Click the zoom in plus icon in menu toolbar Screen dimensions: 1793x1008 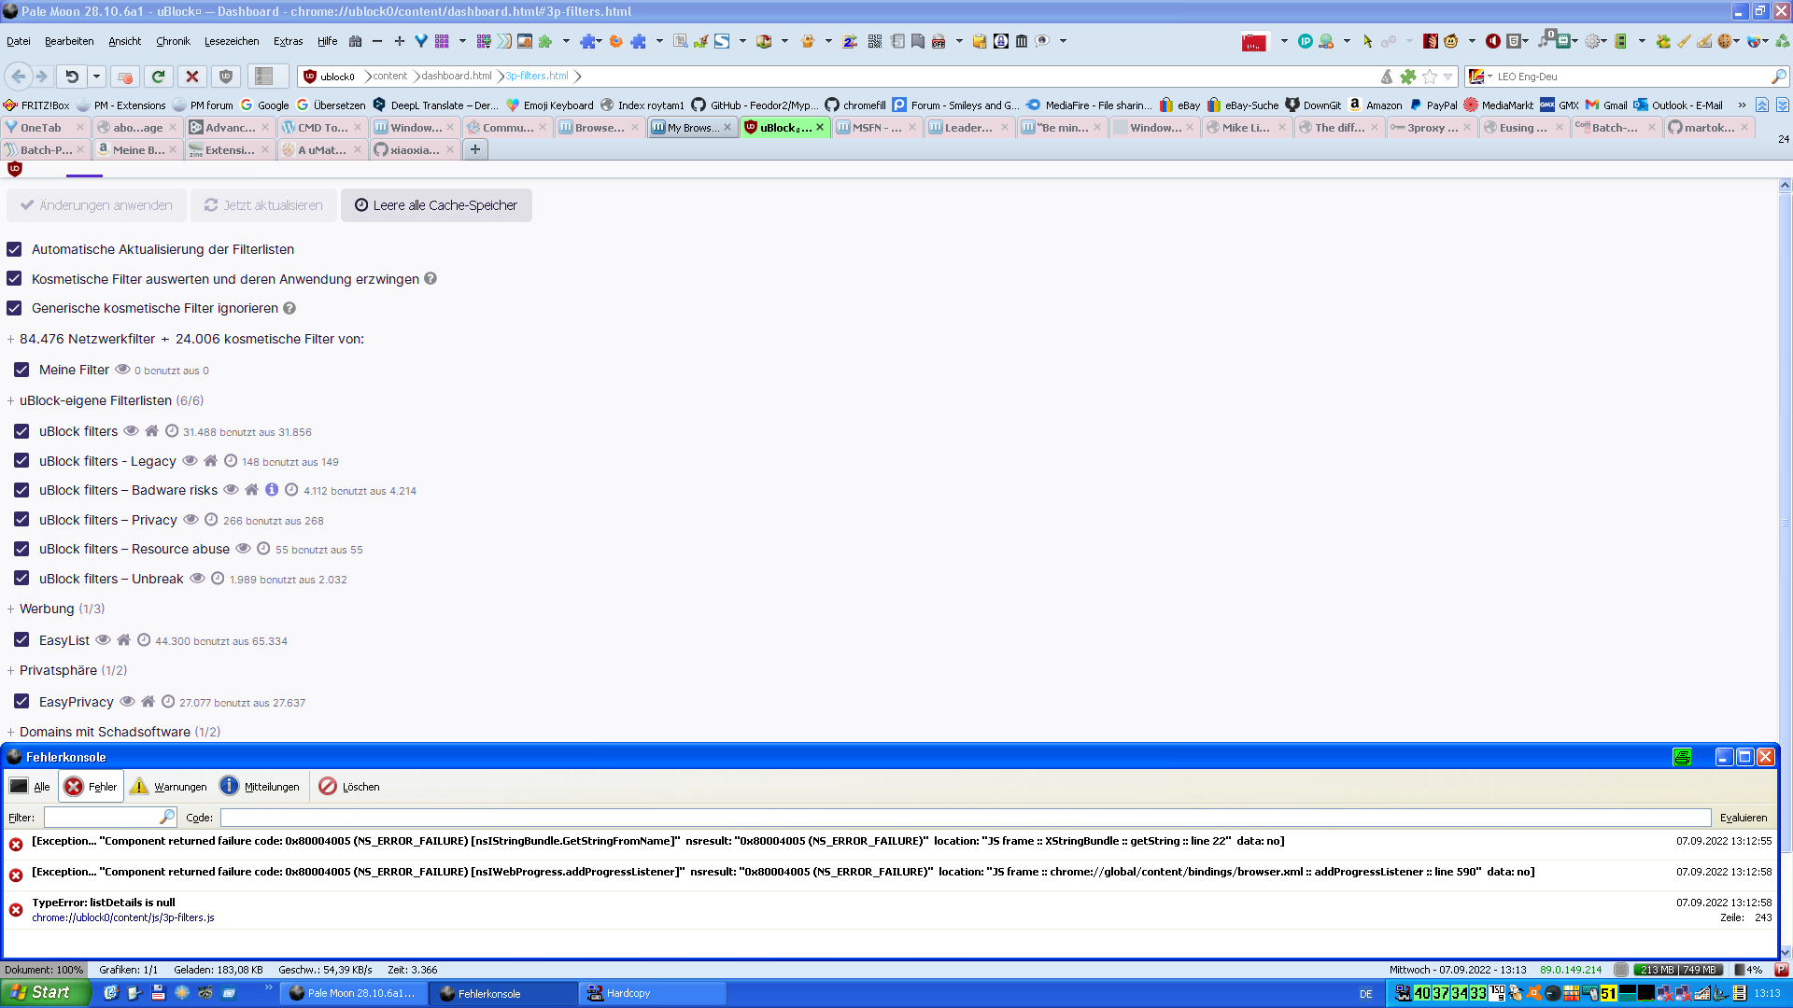[400, 41]
